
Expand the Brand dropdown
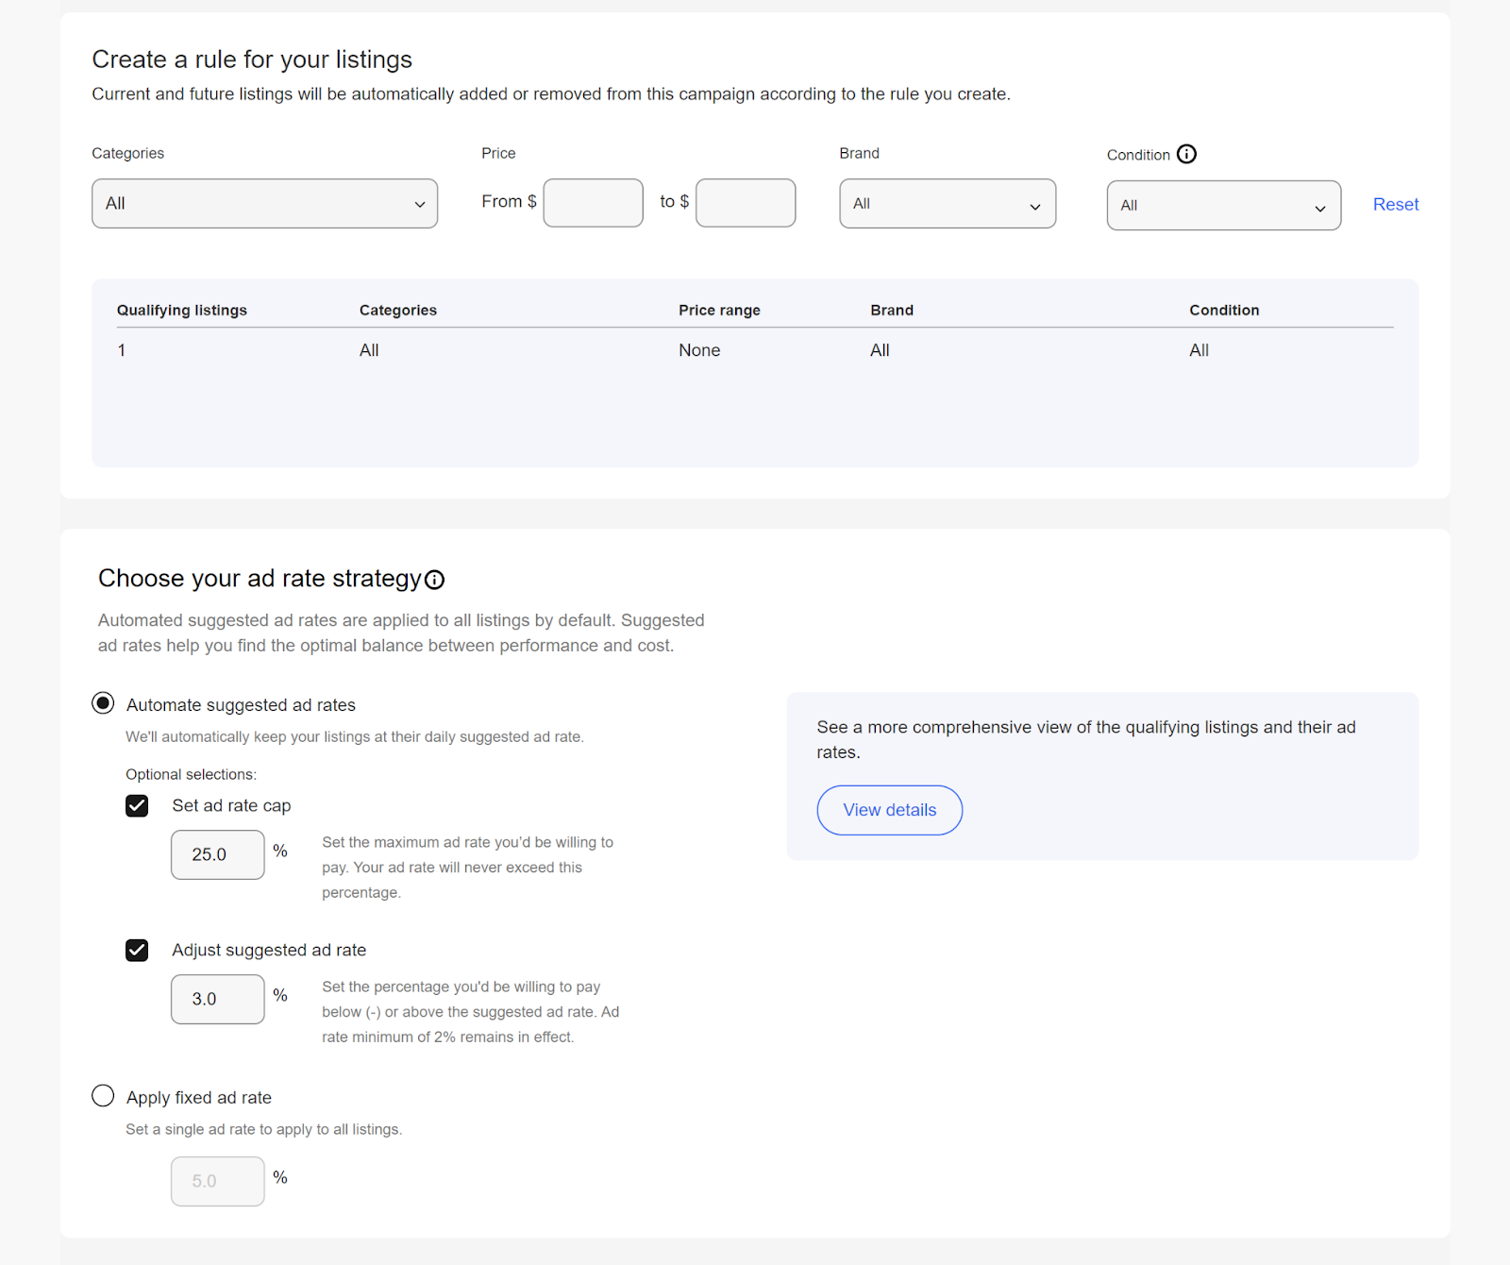pyautogui.click(x=947, y=203)
